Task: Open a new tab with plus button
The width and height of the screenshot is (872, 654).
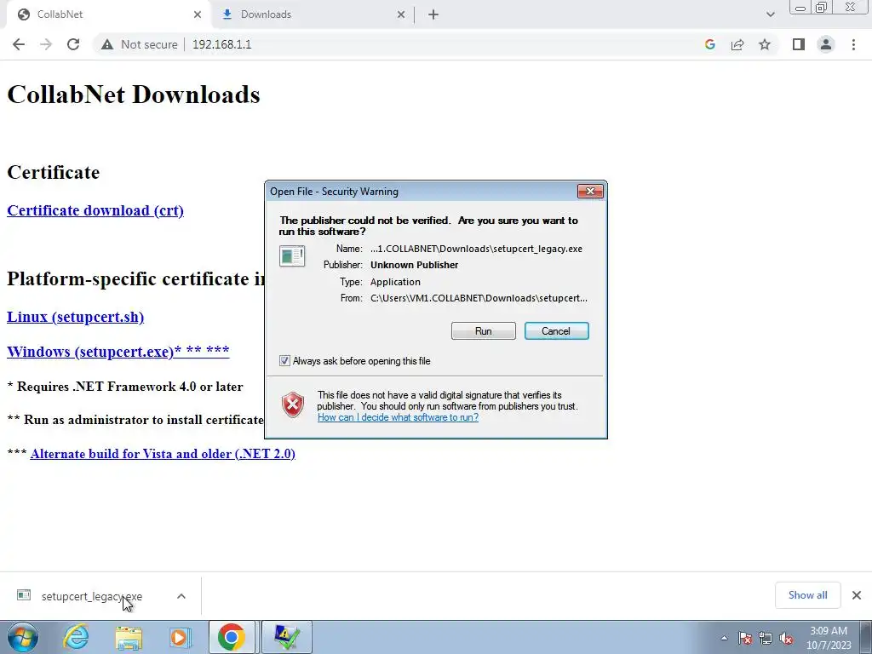Action: click(433, 14)
